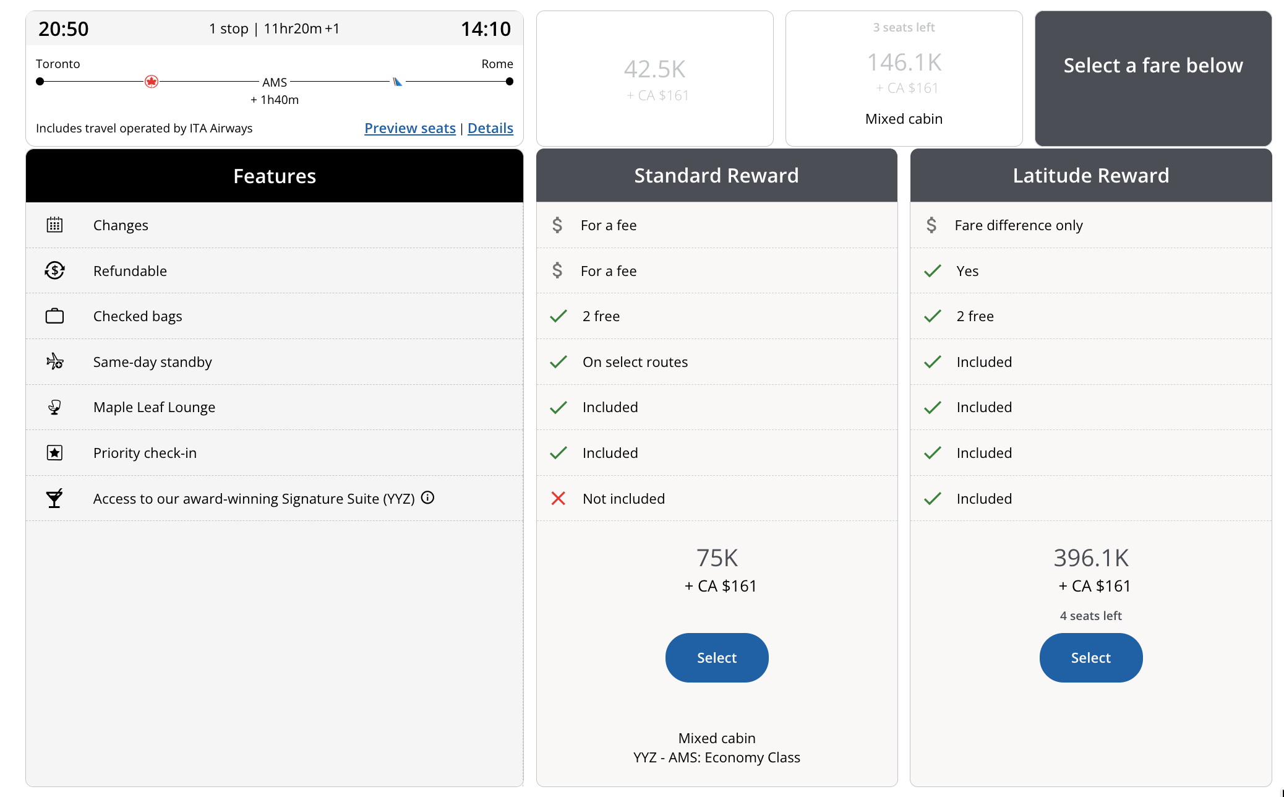1284x797 pixels.
Task: Click the 20:50 departure time
Action: click(x=63, y=28)
